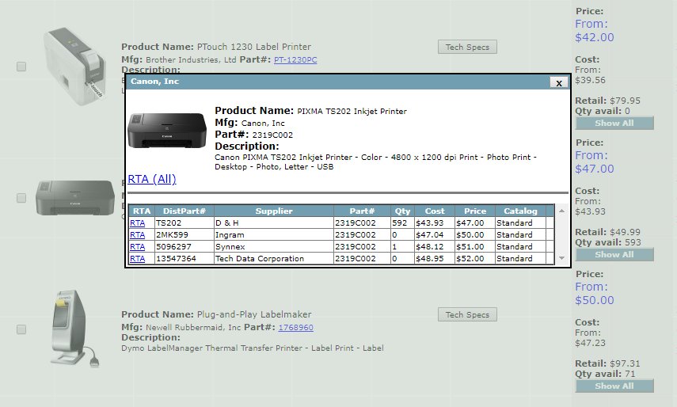Viewport: 677px width, 407px height.
Task: Select the Tech Data Corporation supplier cell
Action: [x=274, y=258]
